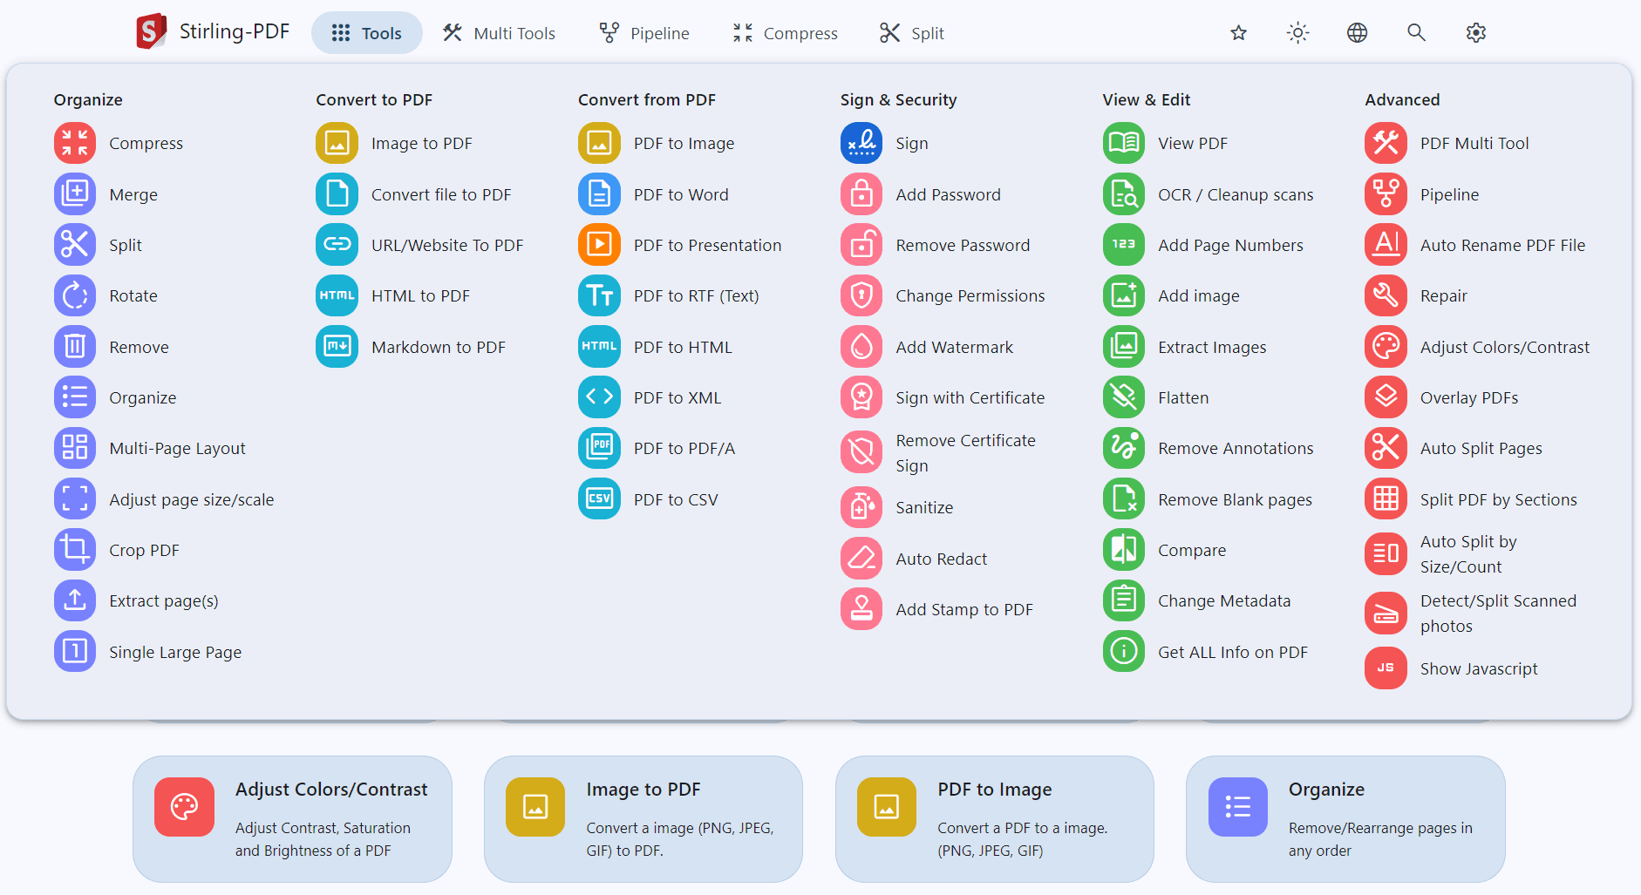This screenshot has width=1641, height=895.
Task: Open the Markdown to PDF tool
Action: coord(439,346)
